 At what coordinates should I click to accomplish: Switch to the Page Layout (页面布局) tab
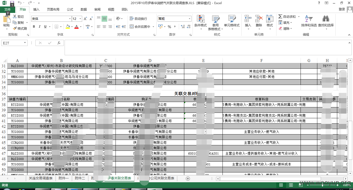tap(53, 9)
